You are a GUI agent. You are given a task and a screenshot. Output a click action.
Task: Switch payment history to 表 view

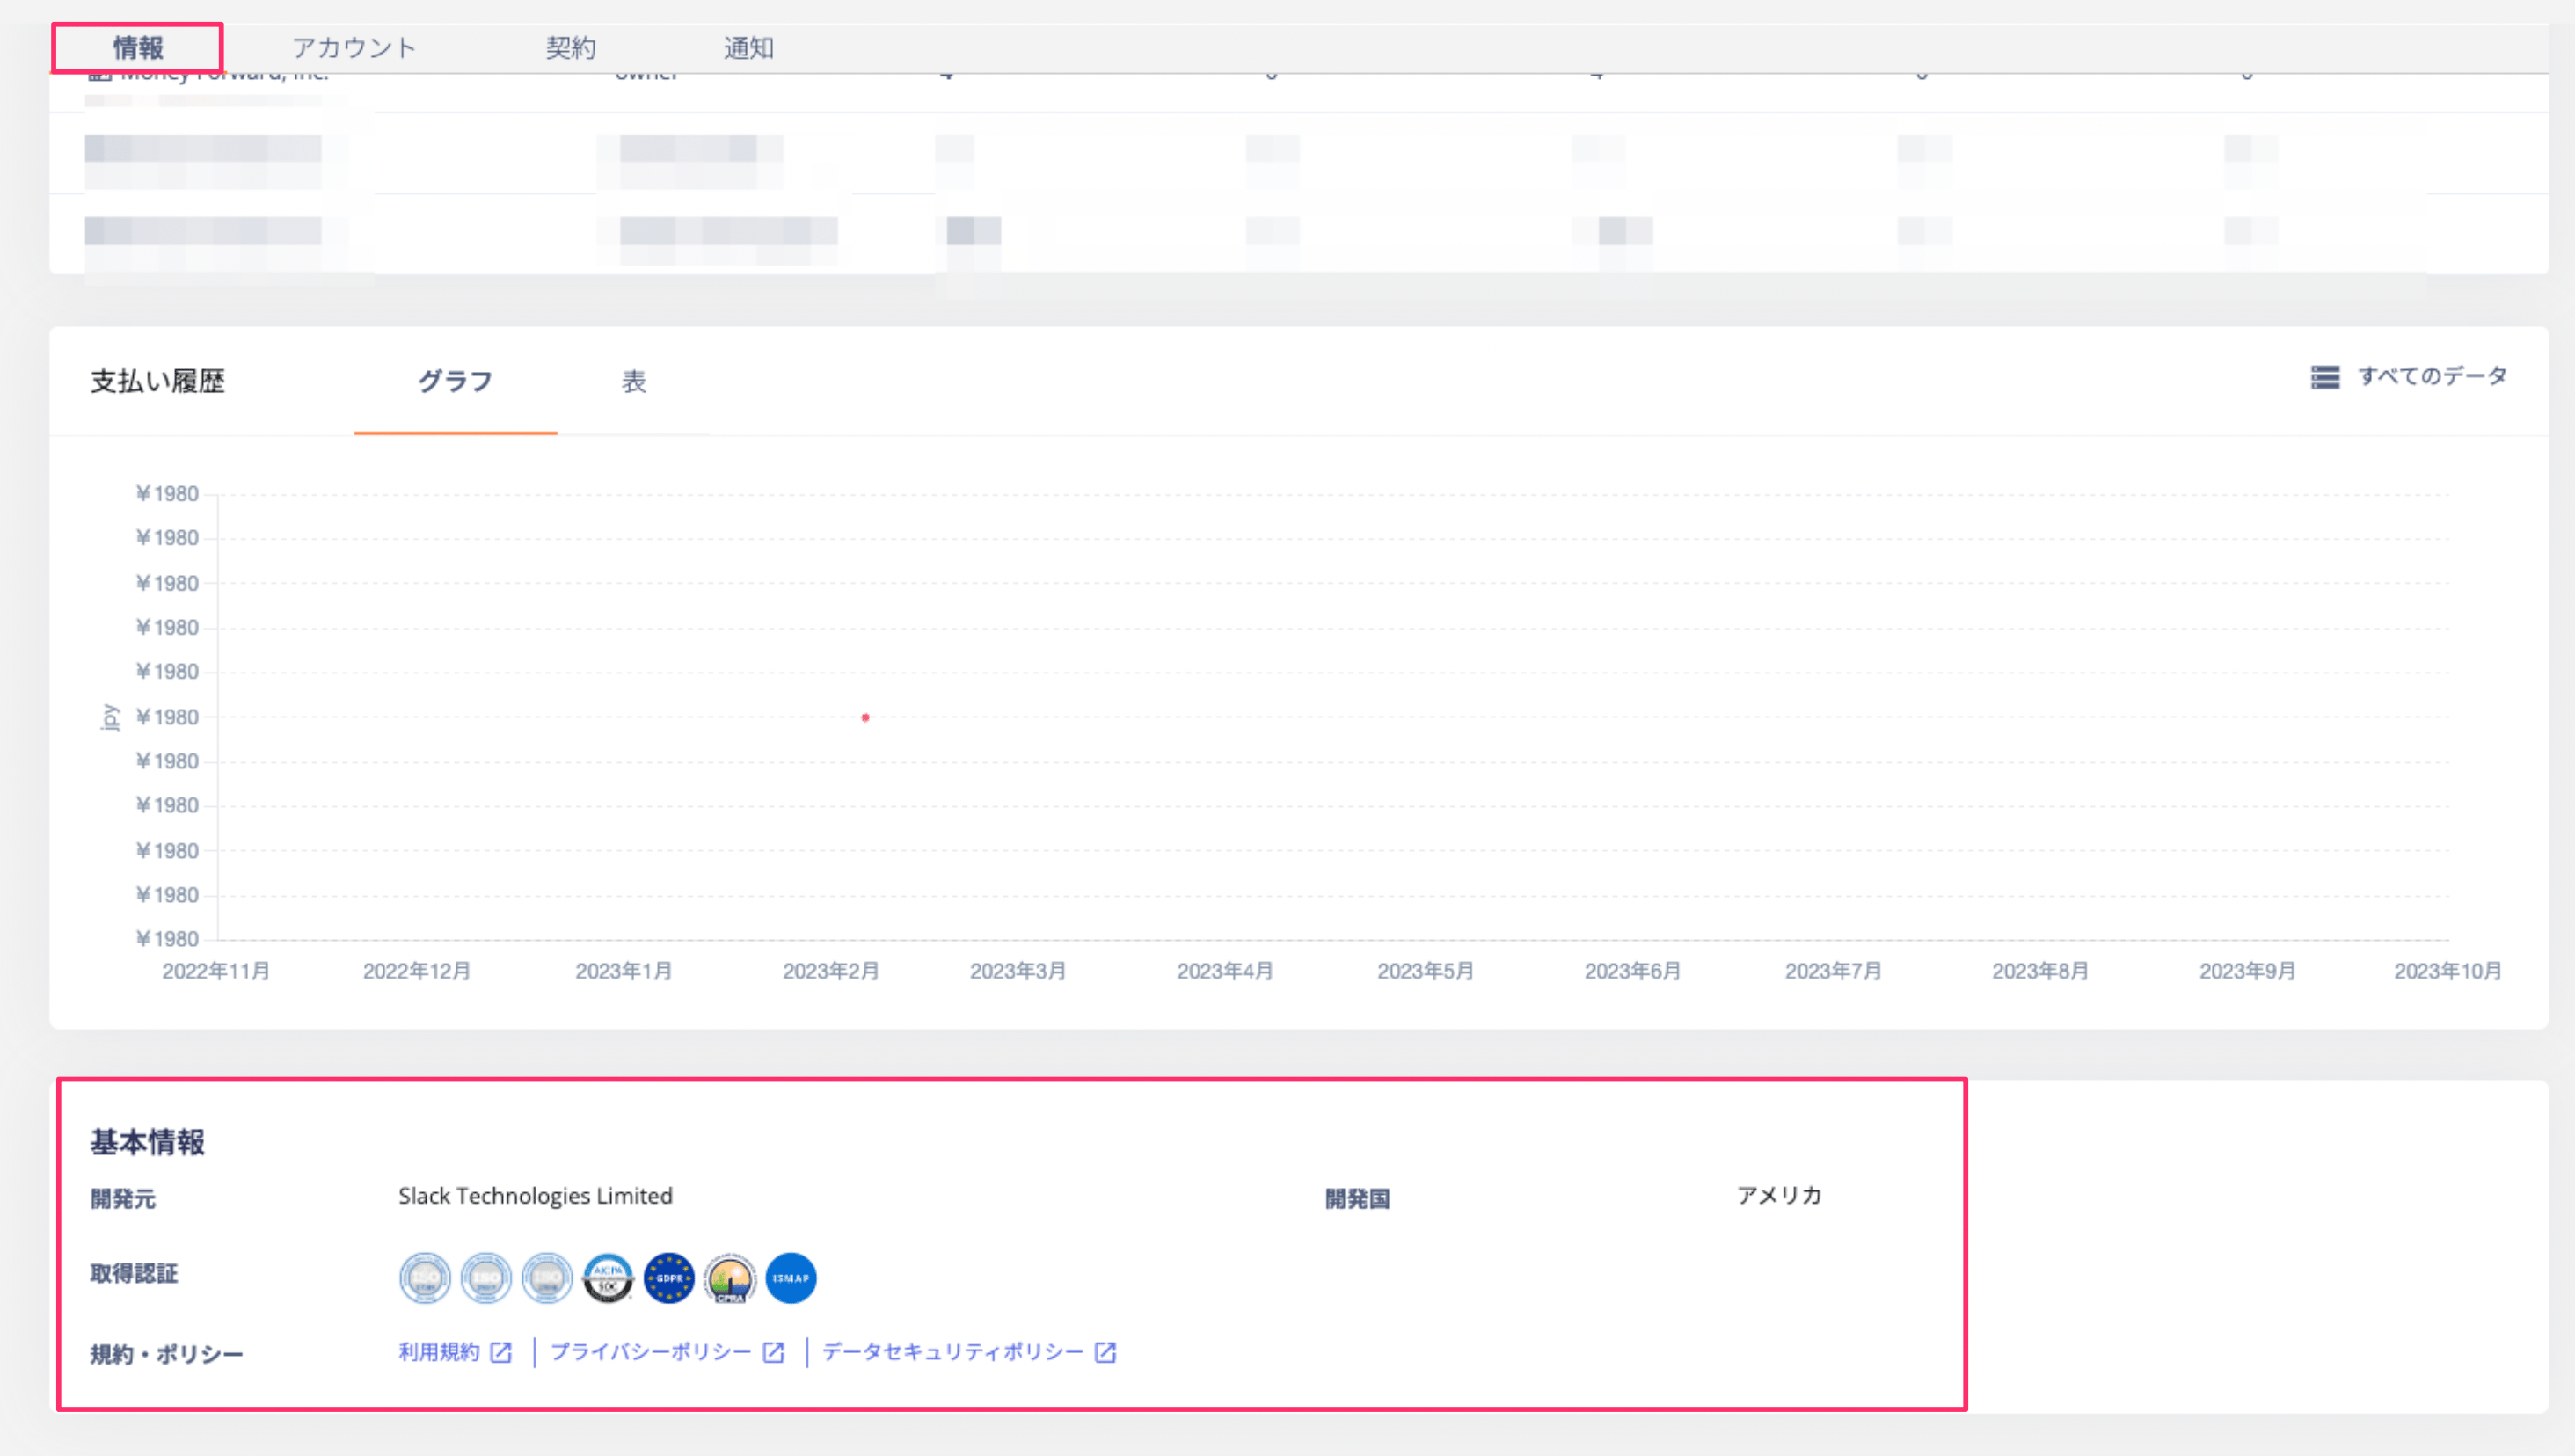[634, 381]
